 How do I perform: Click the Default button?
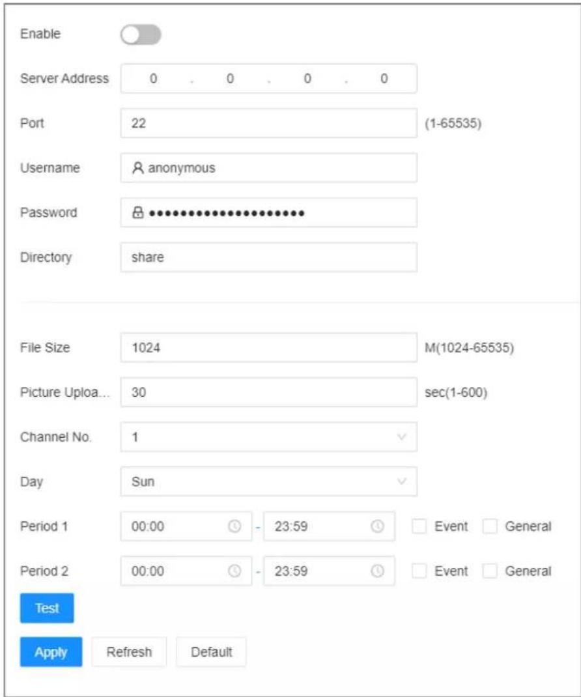click(211, 652)
